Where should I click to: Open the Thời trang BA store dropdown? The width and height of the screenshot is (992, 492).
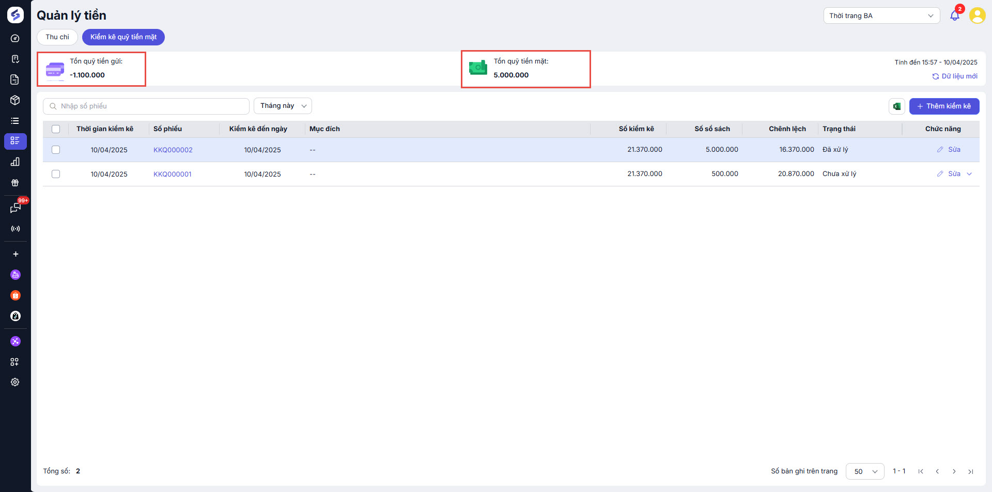coord(881,15)
